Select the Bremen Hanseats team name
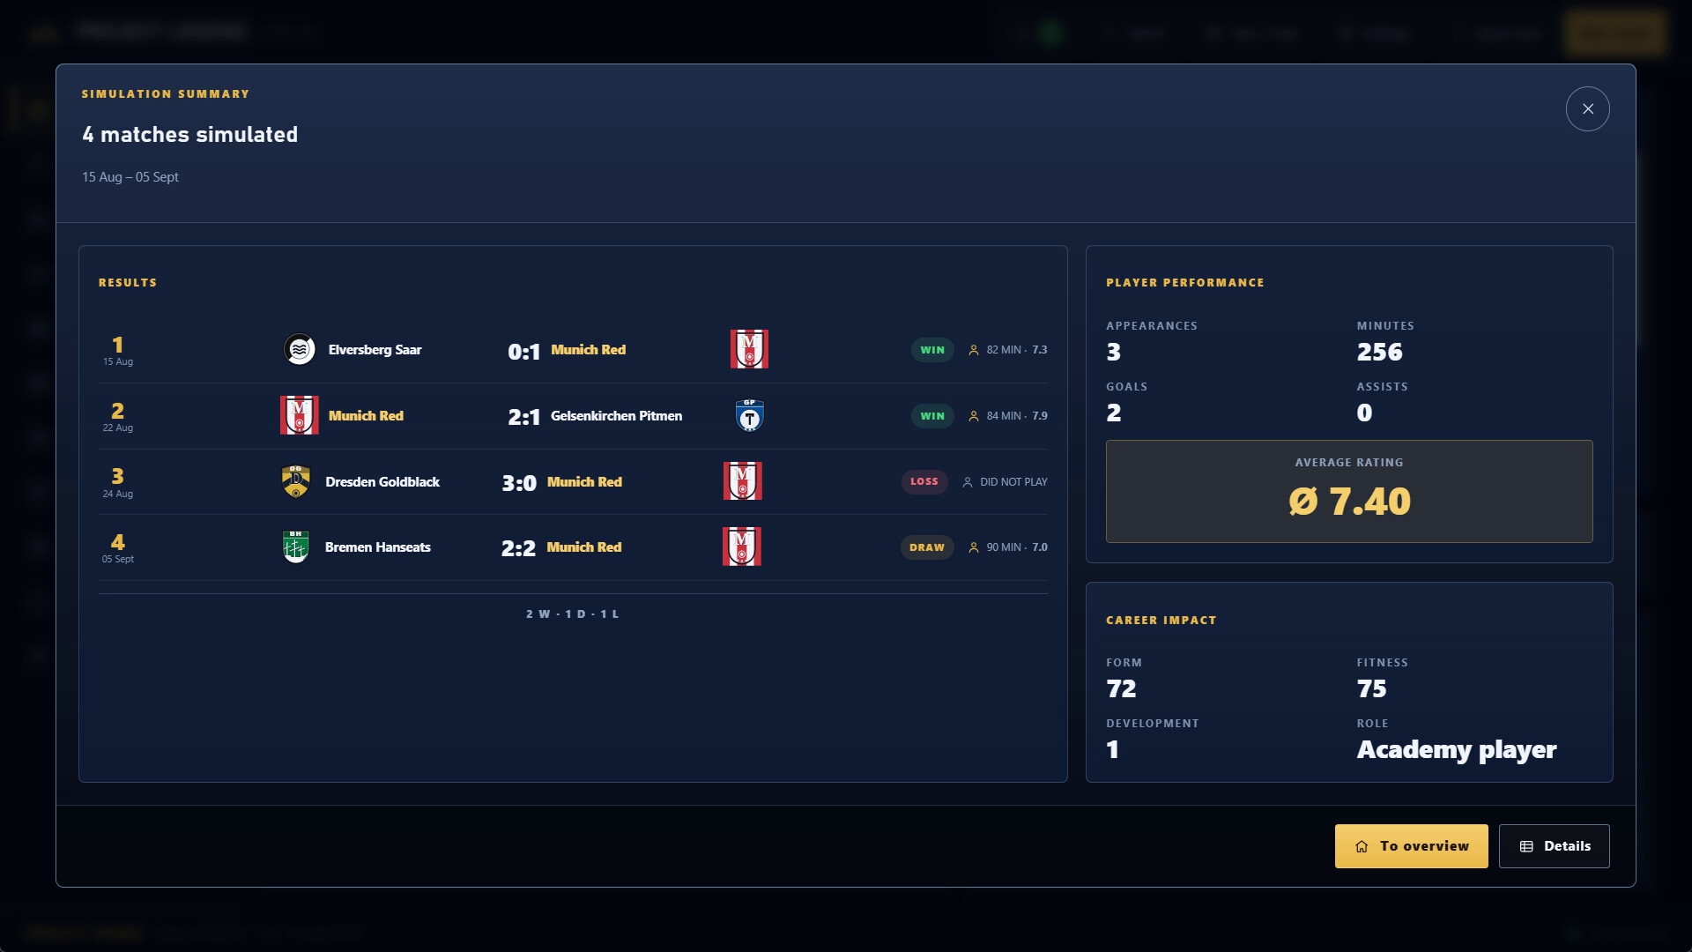The height and width of the screenshot is (952, 1692). [377, 547]
